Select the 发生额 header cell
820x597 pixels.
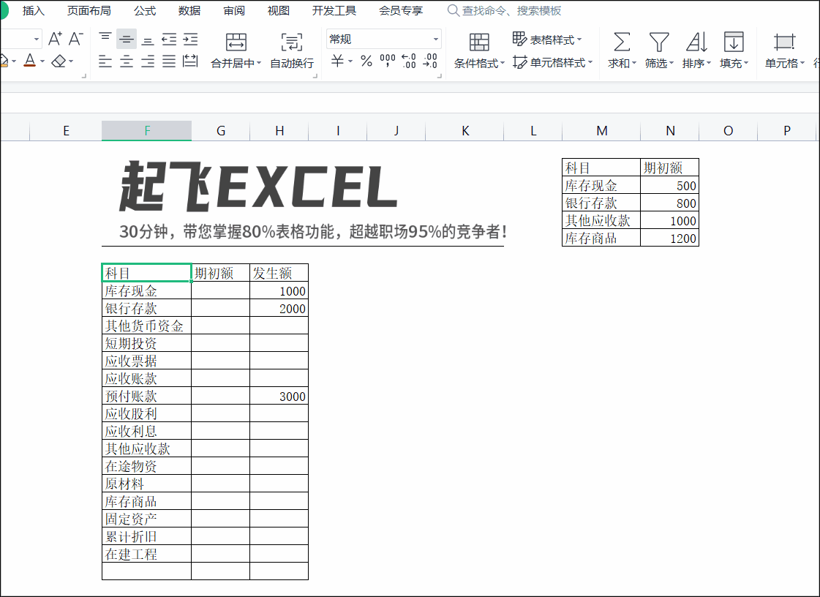tap(279, 273)
